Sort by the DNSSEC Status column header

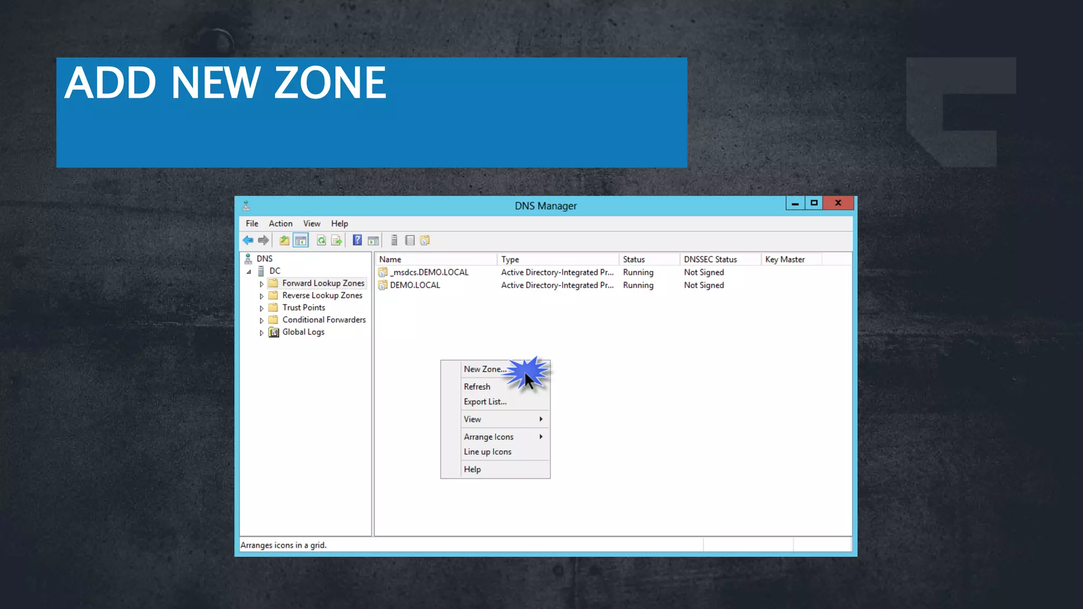(720, 260)
